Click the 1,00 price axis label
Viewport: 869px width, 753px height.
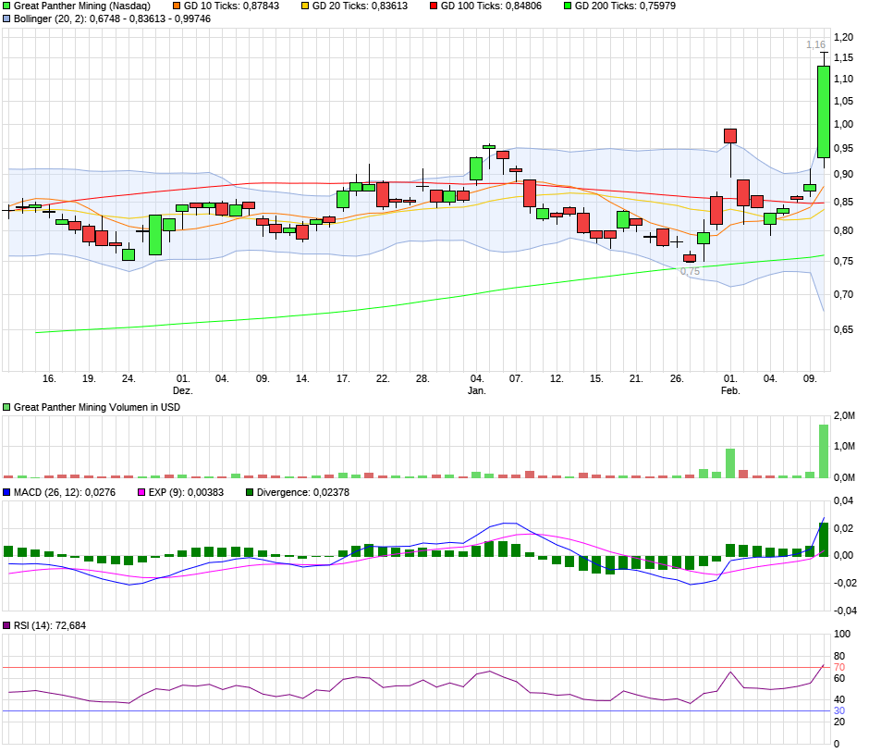pyautogui.click(x=843, y=125)
